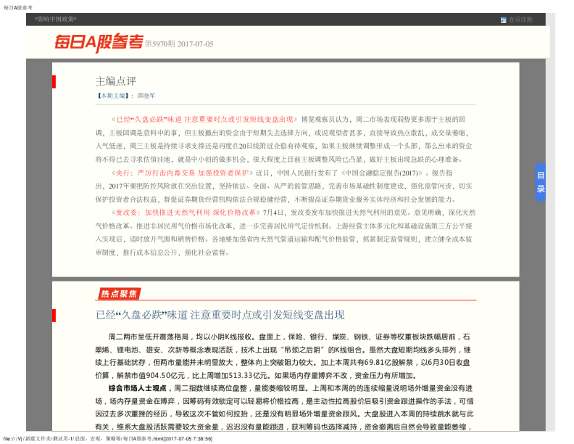The height and width of the screenshot is (444, 574).
Task: Click the right-side vertical scrollbar
Action: [x=550, y=218]
